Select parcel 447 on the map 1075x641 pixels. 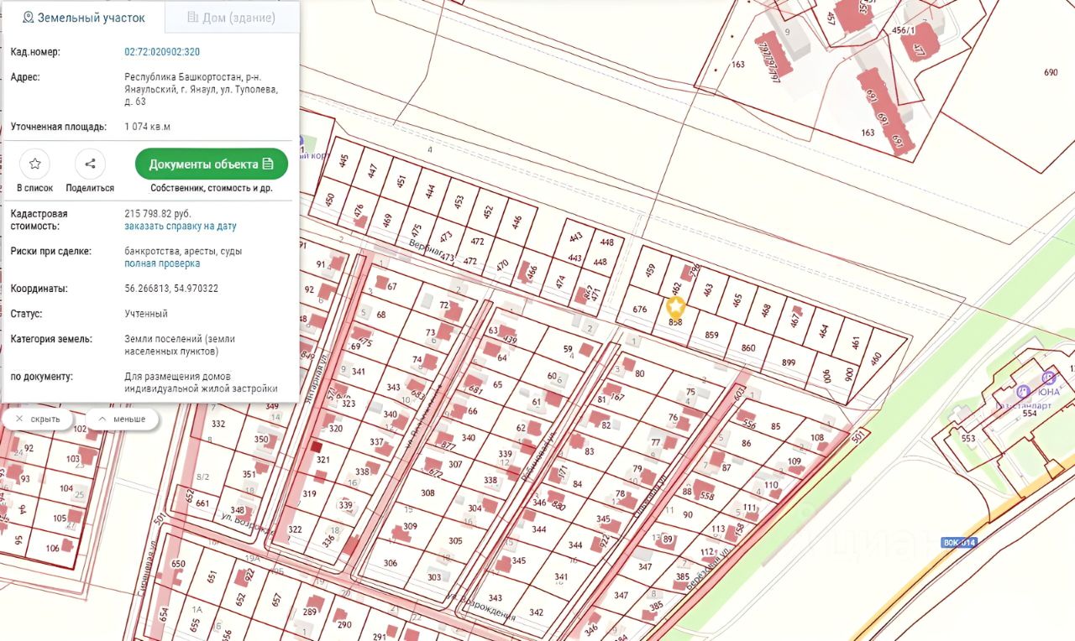pyautogui.click(x=372, y=171)
